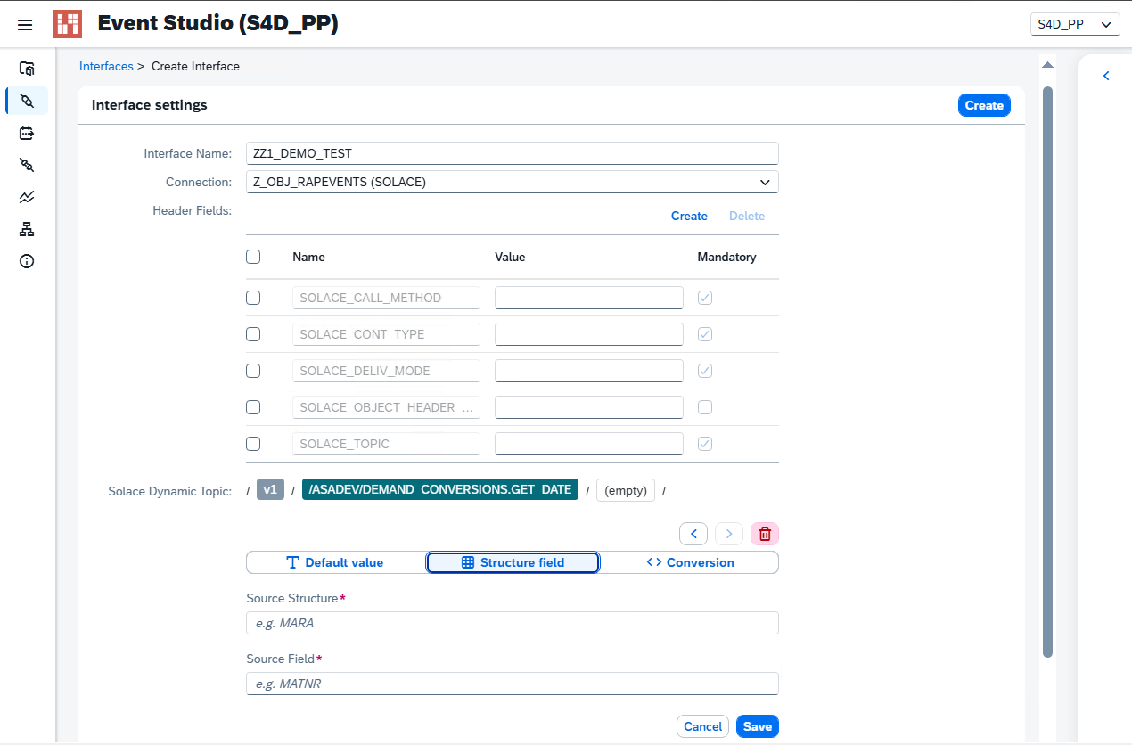This screenshot has width=1132, height=745.
Task: Open the S4D_PP system dropdown
Action: pos(1075,24)
